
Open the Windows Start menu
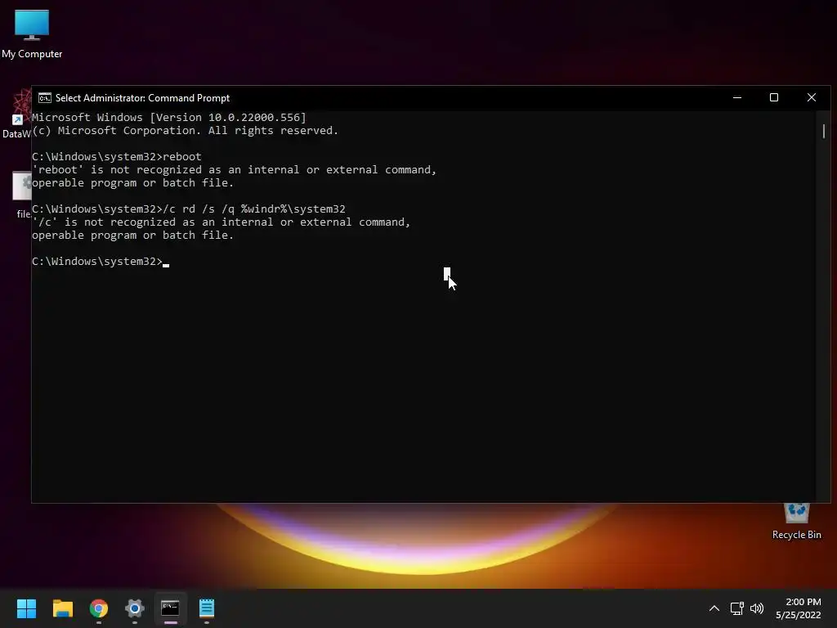pyautogui.click(x=26, y=608)
